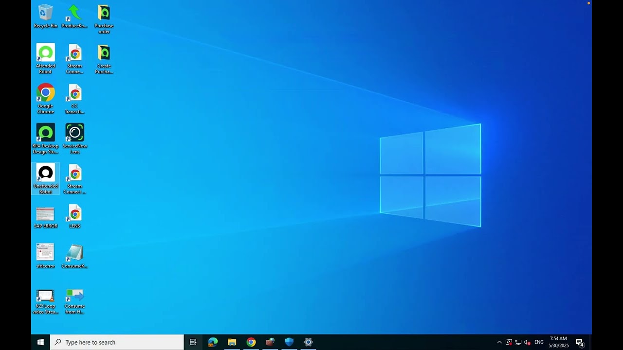Select the Attended Robot shortcut

(45, 59)
